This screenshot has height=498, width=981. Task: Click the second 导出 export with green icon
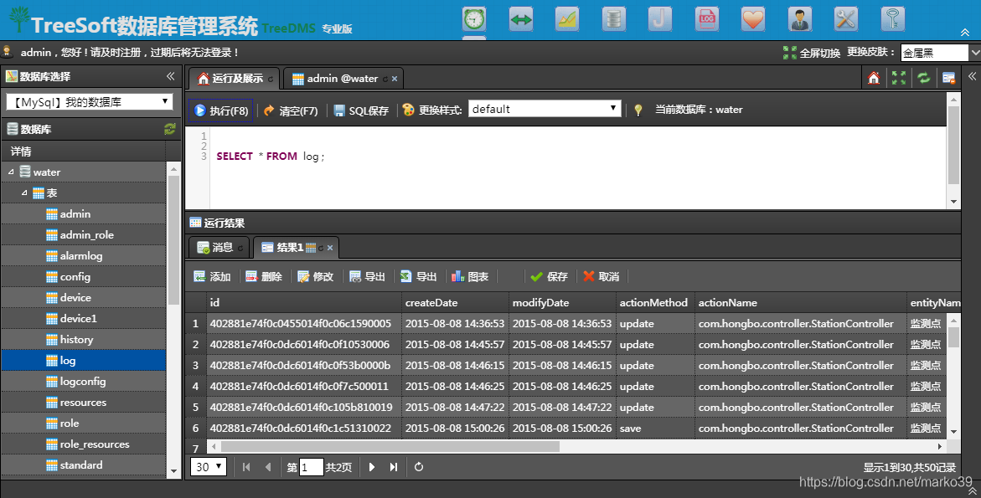pos(419,276)
